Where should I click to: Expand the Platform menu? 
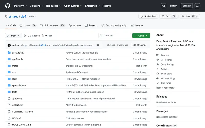[20, 6]
